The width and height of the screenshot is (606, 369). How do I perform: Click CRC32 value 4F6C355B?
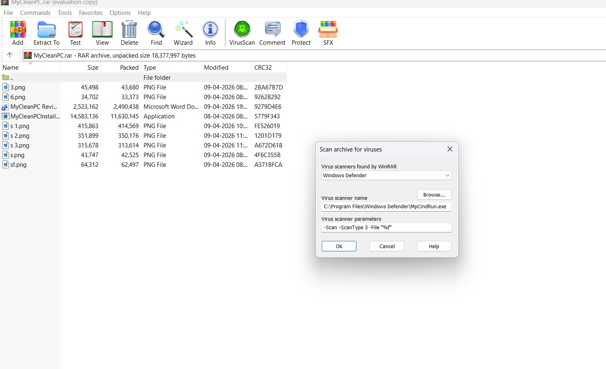point(267,155)
